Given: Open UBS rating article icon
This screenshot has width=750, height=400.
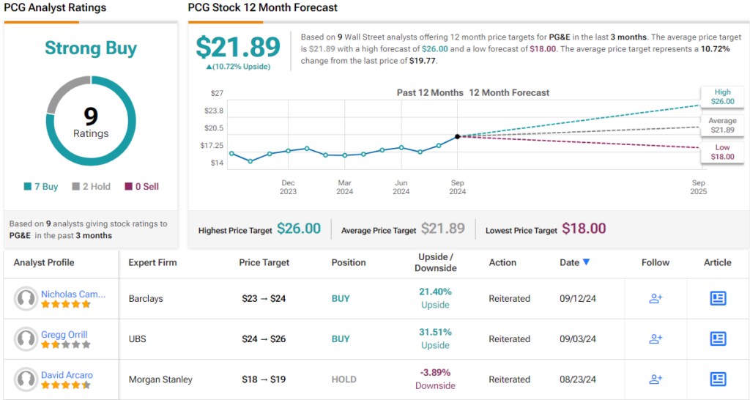Looking at the screenshot, I should pyautogui.click(x=718, y=338).
